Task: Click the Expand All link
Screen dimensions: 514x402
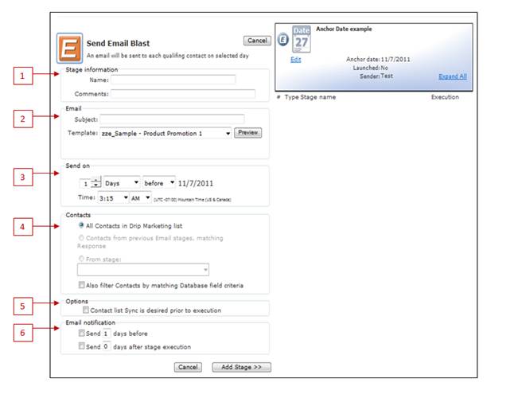Action: point(452,76)
